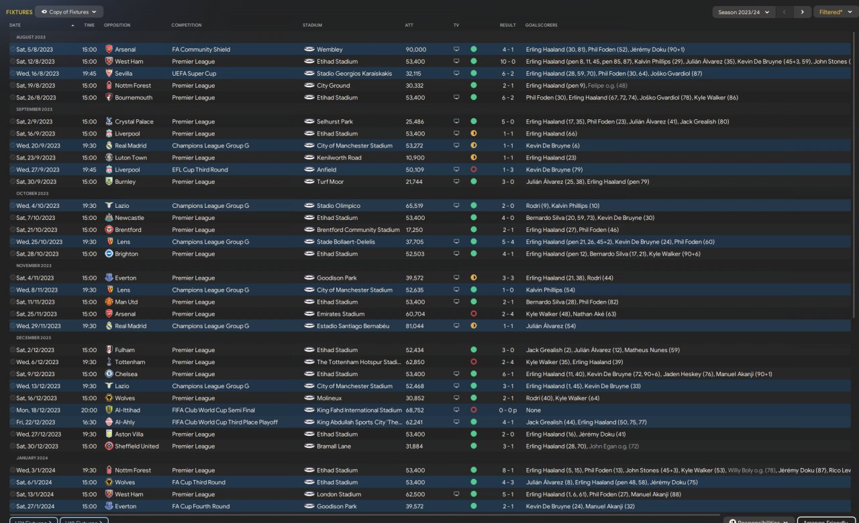Image resolution: width=859 pixels, height=523 pixels.
Task: Open the Copy of Fixtures view dropdown
Action: (68, 12)
